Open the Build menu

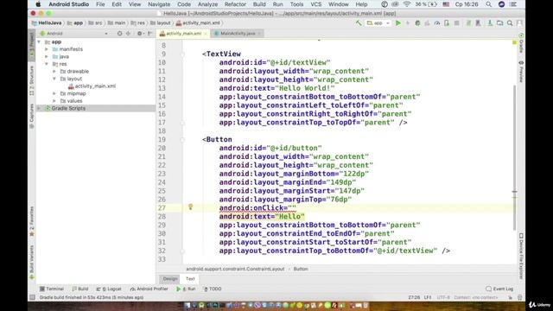point(259,4)
